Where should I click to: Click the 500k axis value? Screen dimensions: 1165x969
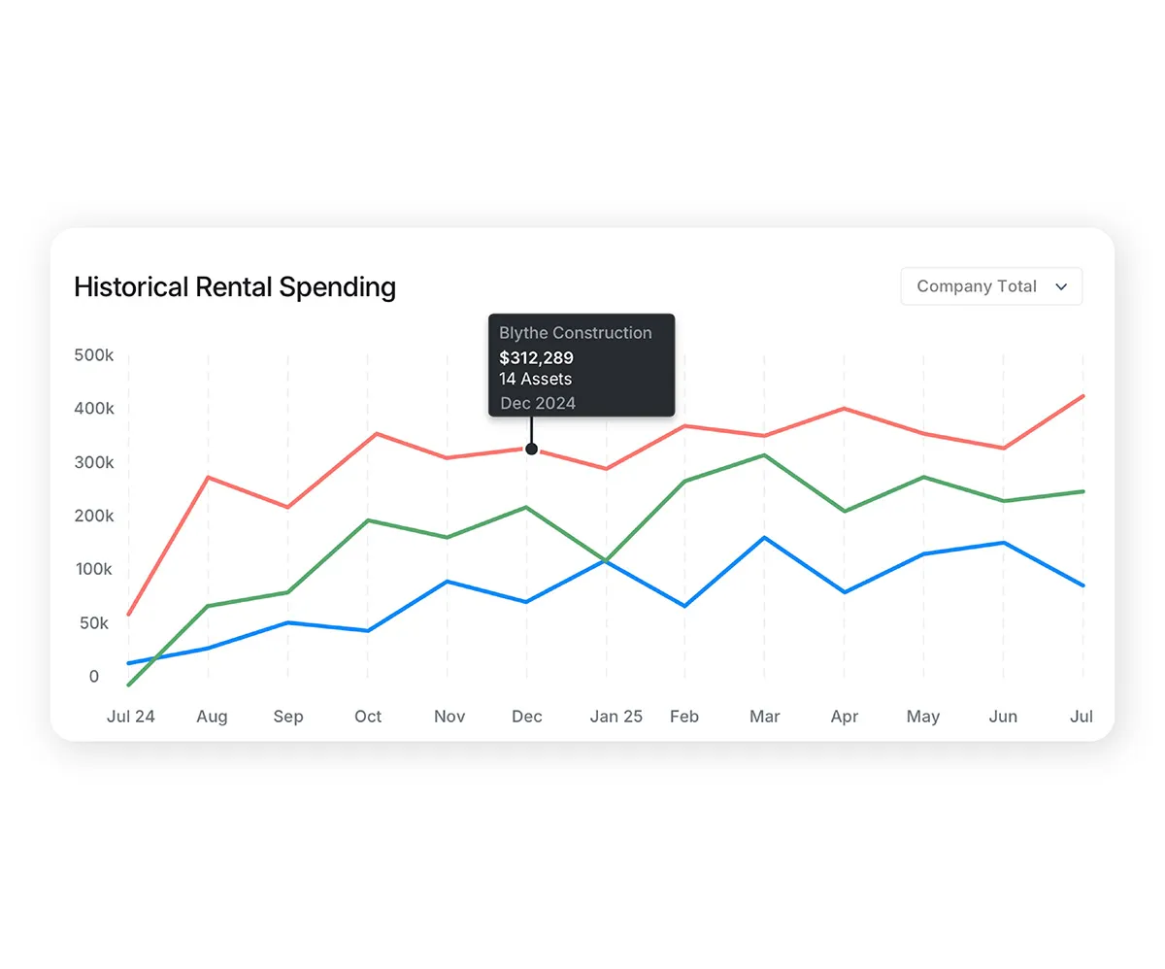tap(93, 355)
